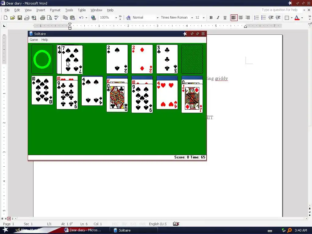Viewport: 312px width, 234px height.
Task: Expand the border style dropdown arrow
Action: [x=292, y=18]
